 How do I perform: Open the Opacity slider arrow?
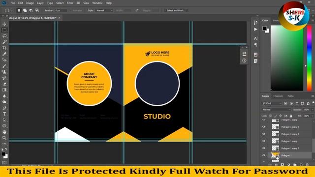coord(313,110)
